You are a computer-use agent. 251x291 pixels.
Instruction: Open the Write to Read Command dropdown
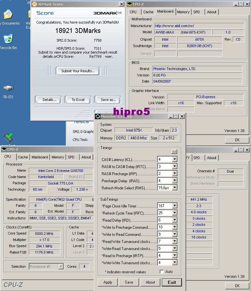pyautogui.click(x=175, y=234)
